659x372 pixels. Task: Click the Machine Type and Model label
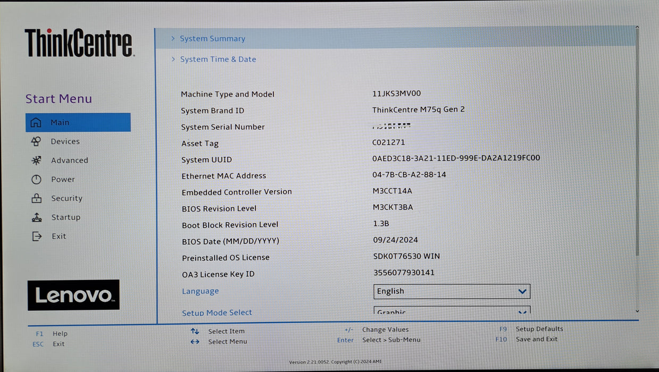pos(228,94)
